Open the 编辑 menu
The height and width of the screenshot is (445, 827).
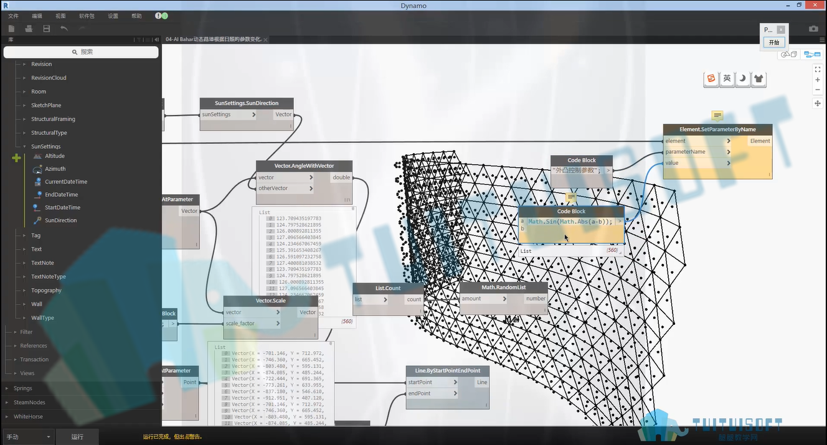37,16
